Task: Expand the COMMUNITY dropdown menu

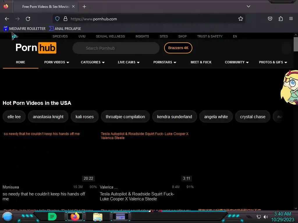Action: (x=237, y=62)
